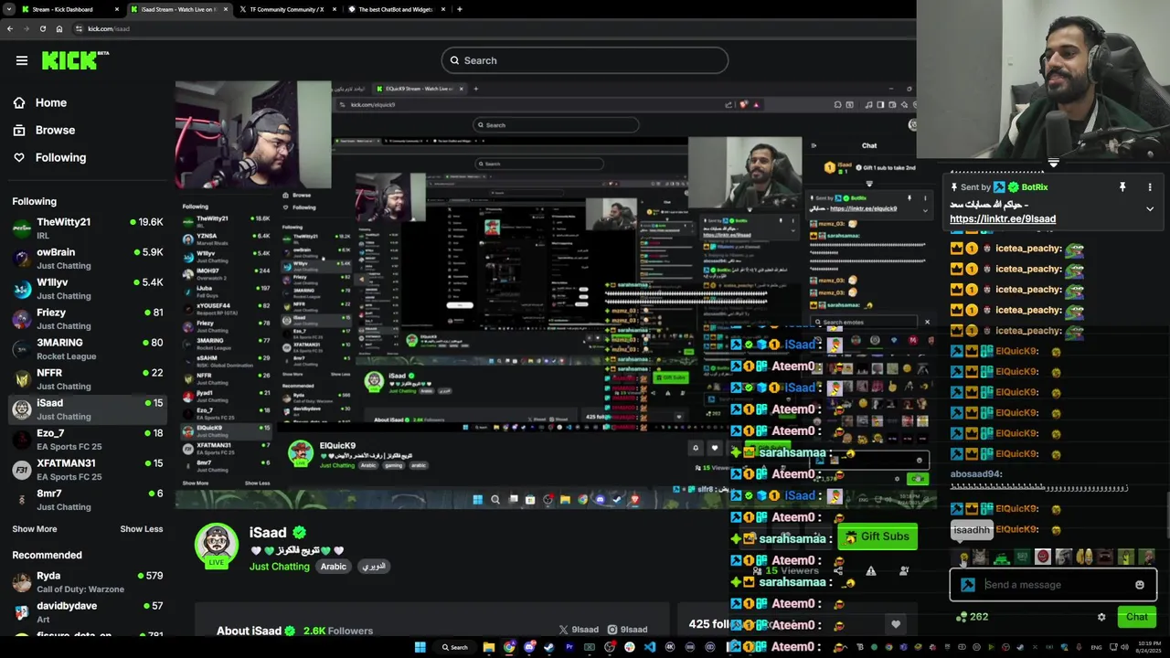The height and width of the screenshot is (658, 1170).
Task: Open Browse in the sidebar
Action: click(x=55, y=130)
